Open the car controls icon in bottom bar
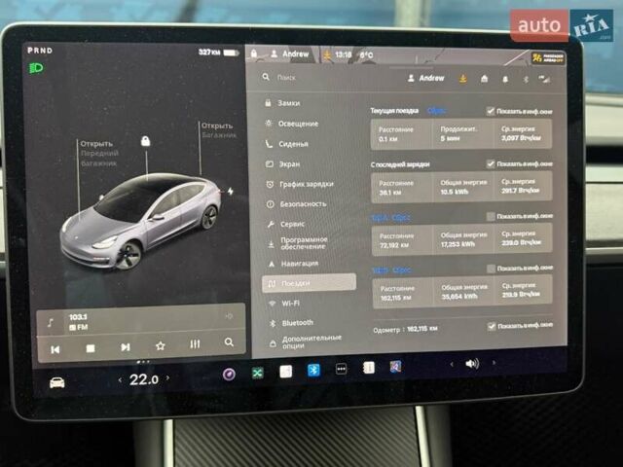This screenshot has height=467, width=623. [57, 381]
